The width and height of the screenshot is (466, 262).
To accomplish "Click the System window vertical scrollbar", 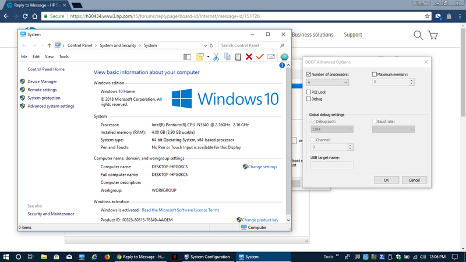I will 288,140.
